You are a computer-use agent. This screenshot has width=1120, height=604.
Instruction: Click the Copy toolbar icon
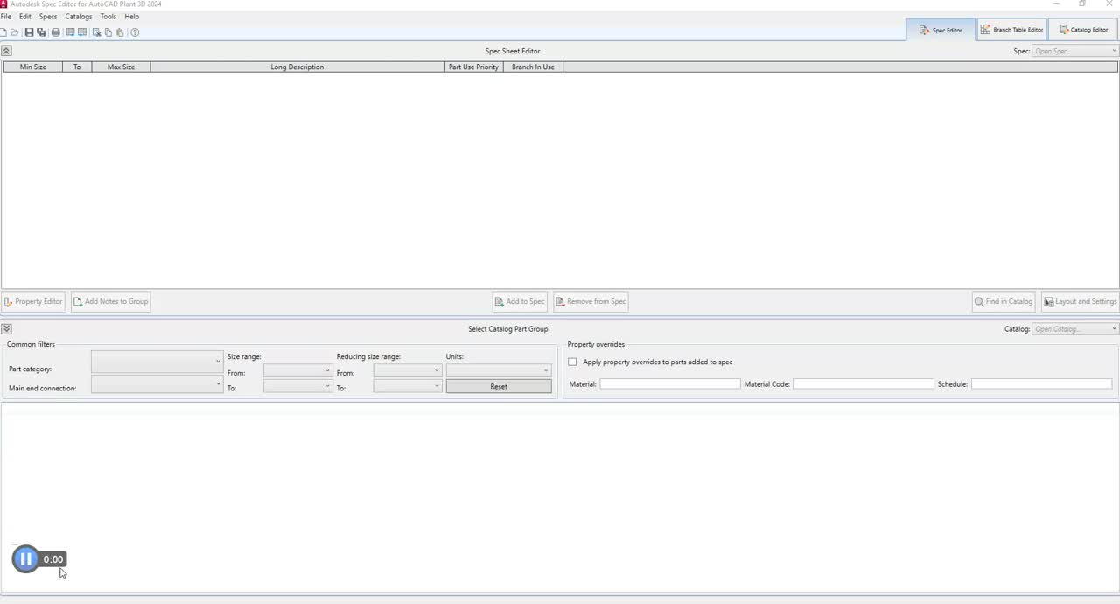pyautogui.click(x=108, y=32)
